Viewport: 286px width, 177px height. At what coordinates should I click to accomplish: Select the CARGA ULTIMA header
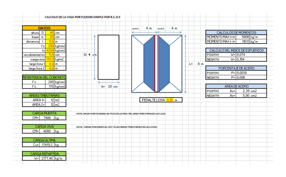(x=44, y=140)
